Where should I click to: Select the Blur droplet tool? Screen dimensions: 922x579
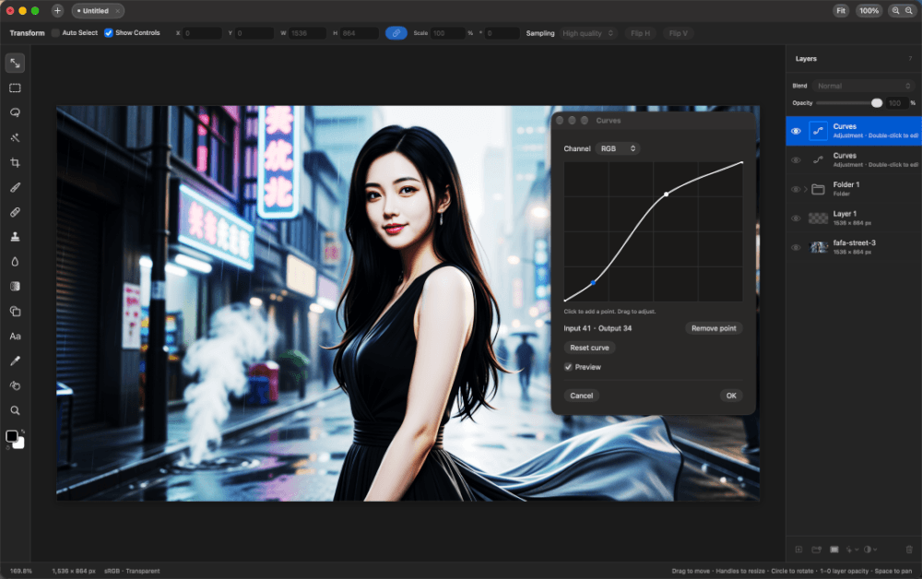(15, 262)
